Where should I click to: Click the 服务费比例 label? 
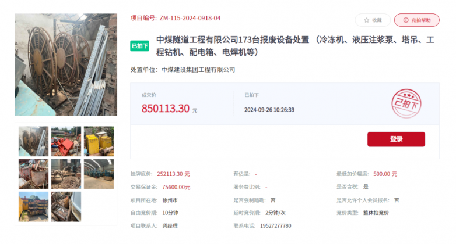247,187
